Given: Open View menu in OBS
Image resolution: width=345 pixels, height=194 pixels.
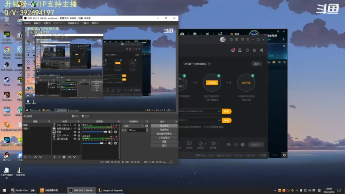Looking at the screenshot, I should tap(47, 23).
